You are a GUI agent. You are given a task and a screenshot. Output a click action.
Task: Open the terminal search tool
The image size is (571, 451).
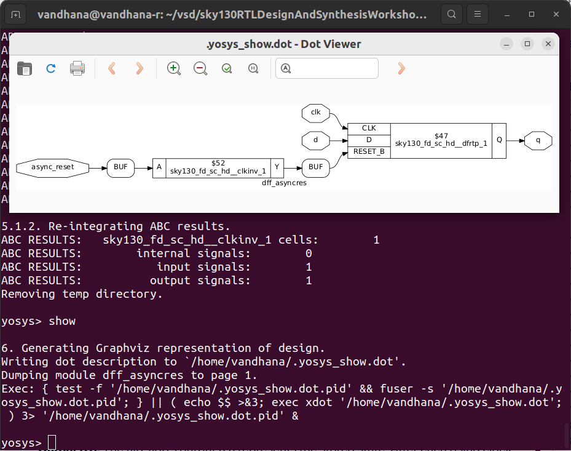pyautogui.click(x=452, y=14)
